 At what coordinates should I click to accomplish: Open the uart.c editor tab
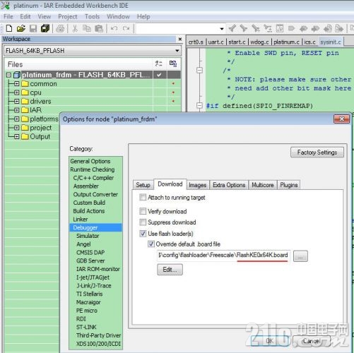tap(216, 42)
